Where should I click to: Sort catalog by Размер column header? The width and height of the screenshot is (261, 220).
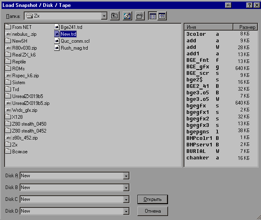246,27
